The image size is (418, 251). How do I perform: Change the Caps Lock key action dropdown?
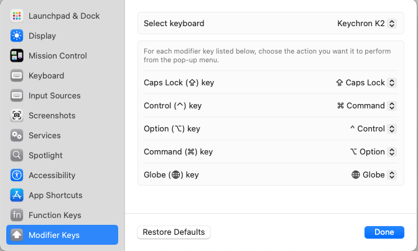(x=366, y=83)
